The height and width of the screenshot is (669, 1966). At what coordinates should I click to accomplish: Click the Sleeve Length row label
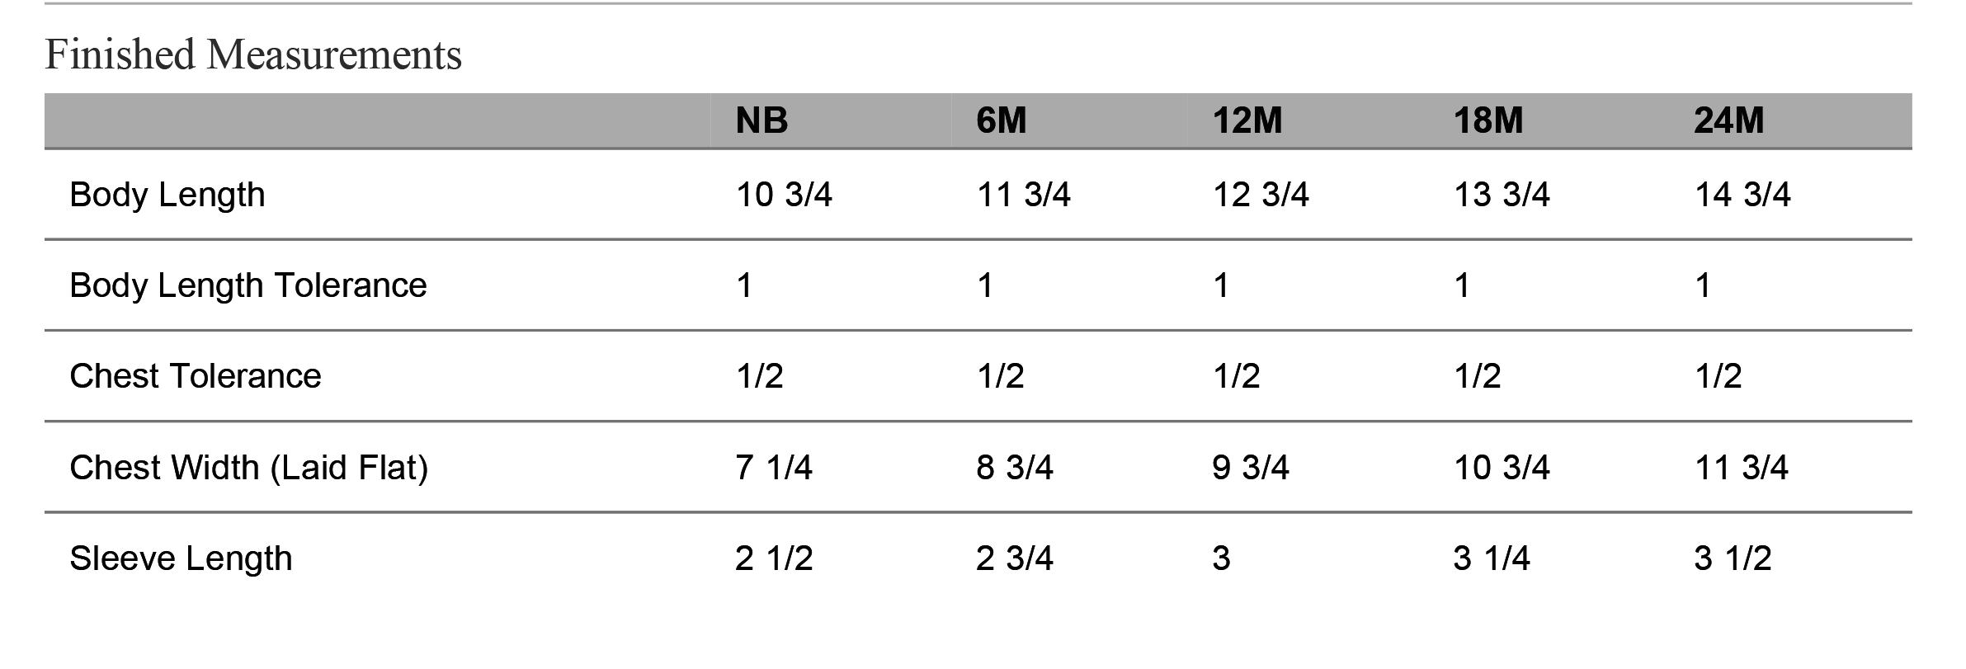pyautogui.click(x=181, y=558)
